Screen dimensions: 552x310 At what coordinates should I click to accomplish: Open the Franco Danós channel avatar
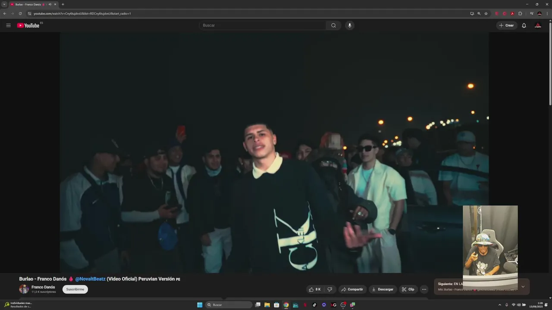click(24, 289)
